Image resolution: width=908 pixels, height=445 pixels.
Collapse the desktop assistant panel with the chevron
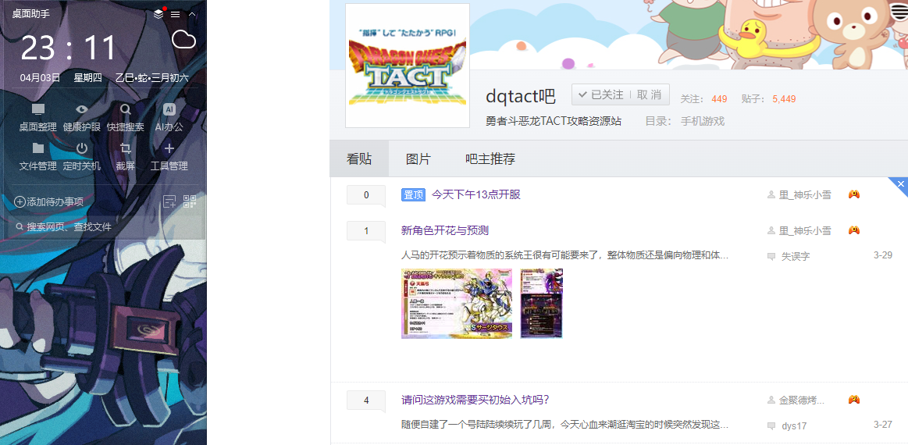[x=192, y=14]
